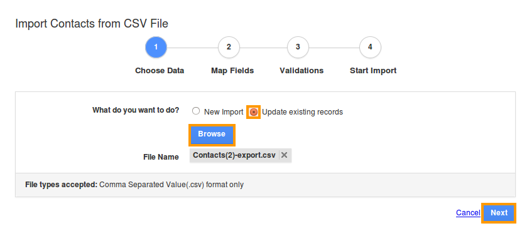522x231 pixels.
Task: Click the Contacts(2)-export.csv file name
Action: tap(234, 155)
